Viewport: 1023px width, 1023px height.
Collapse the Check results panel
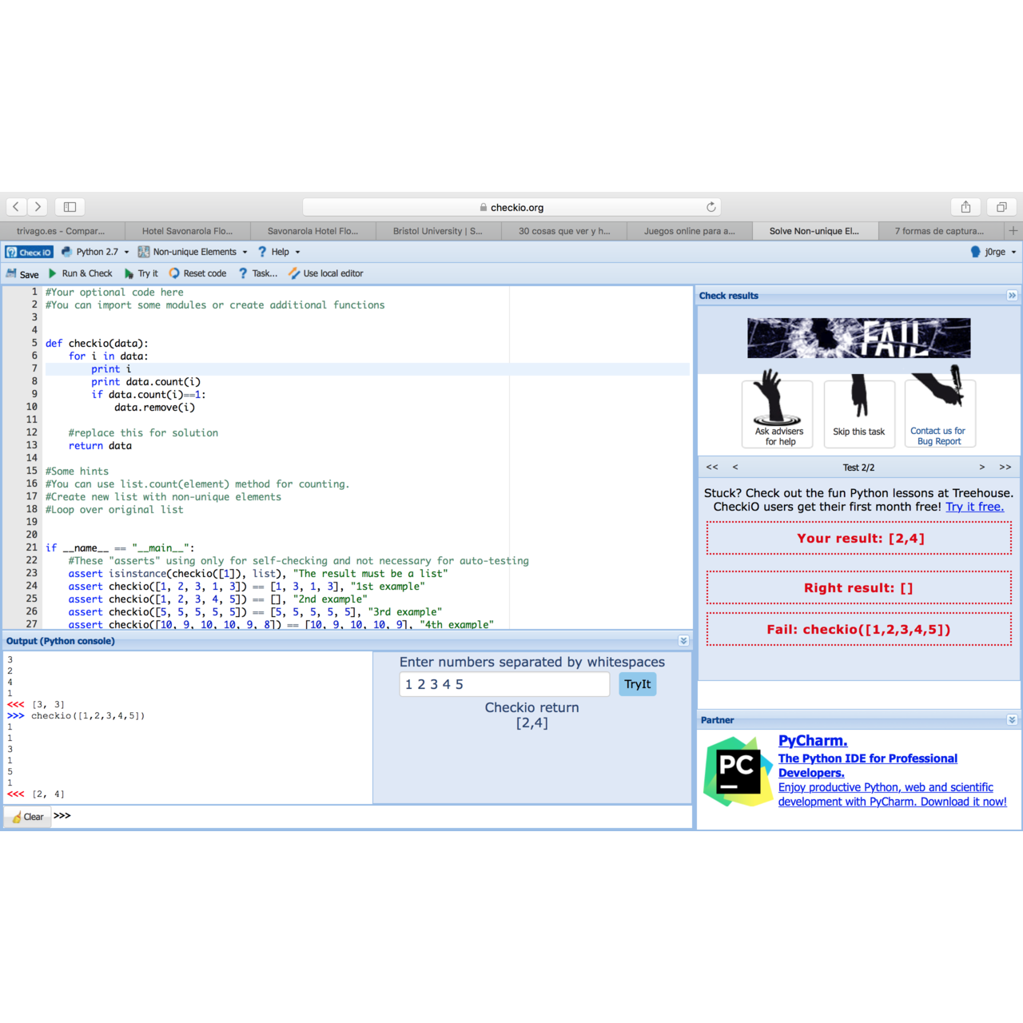[x=1012, y=296]
